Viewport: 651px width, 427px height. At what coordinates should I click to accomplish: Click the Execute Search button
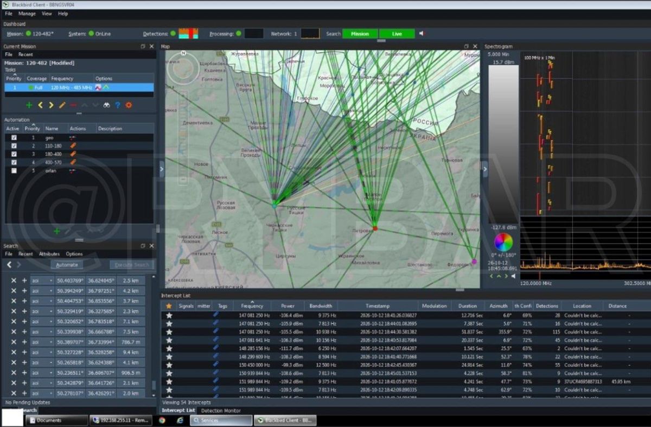tap(132, 265)
